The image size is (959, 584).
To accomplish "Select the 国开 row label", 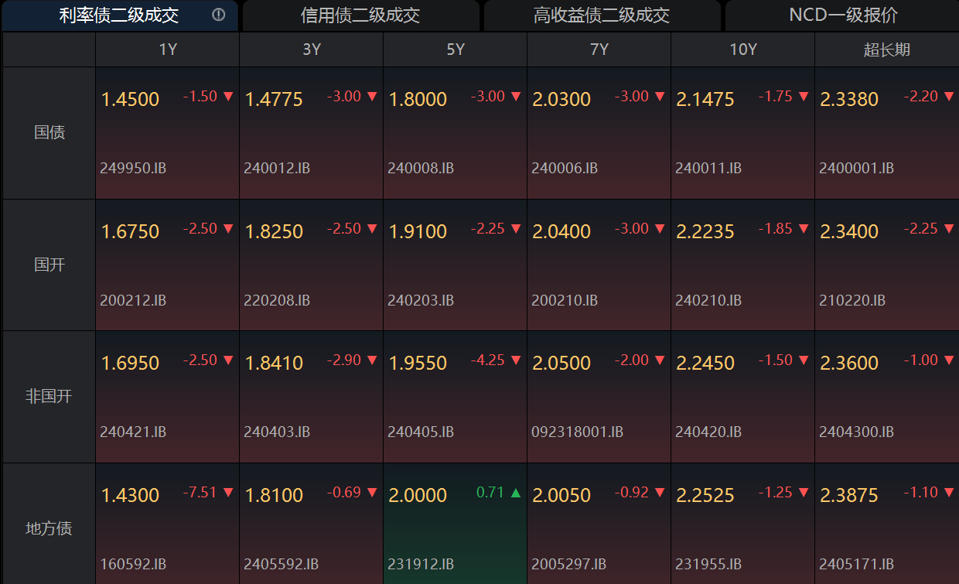I will (x=49, y=265).
